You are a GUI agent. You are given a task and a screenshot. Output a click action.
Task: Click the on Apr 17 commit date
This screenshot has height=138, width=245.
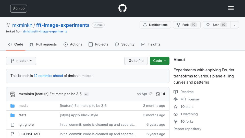(x=144, y=94)
